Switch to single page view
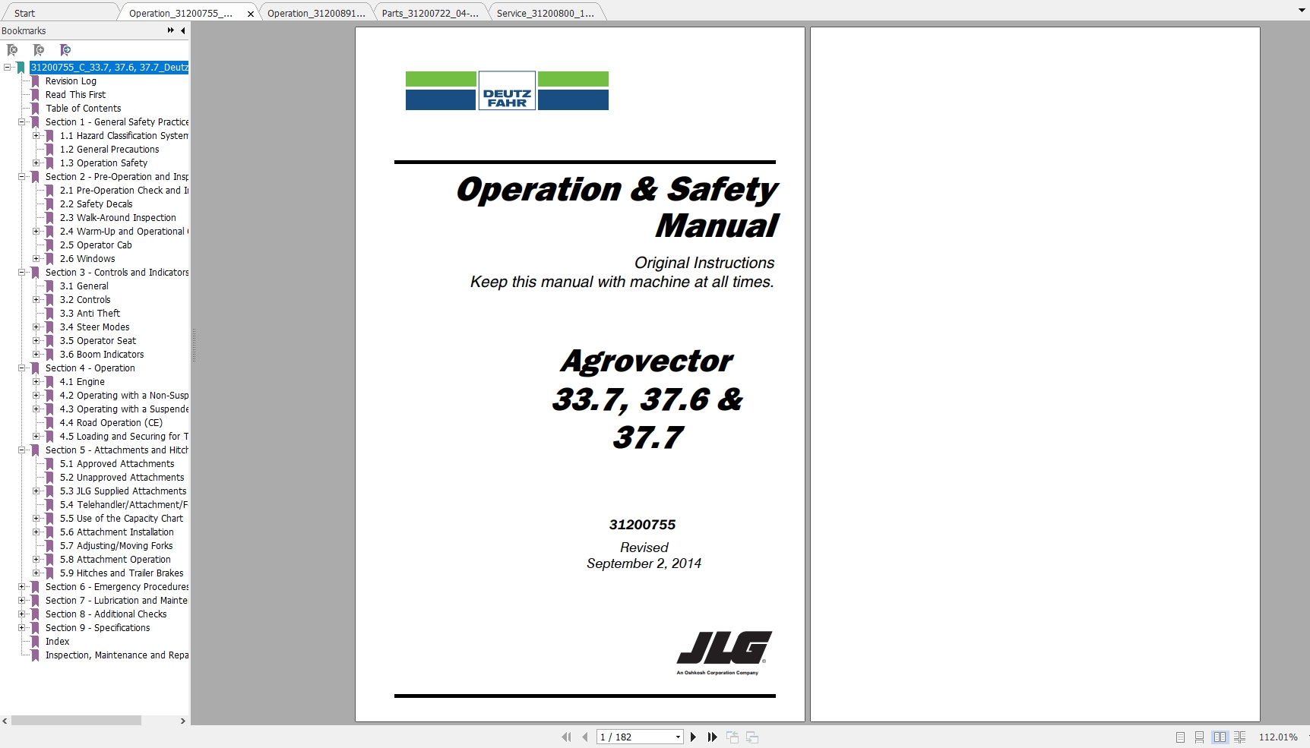1310x748 pixels. tap(1180, 737)
